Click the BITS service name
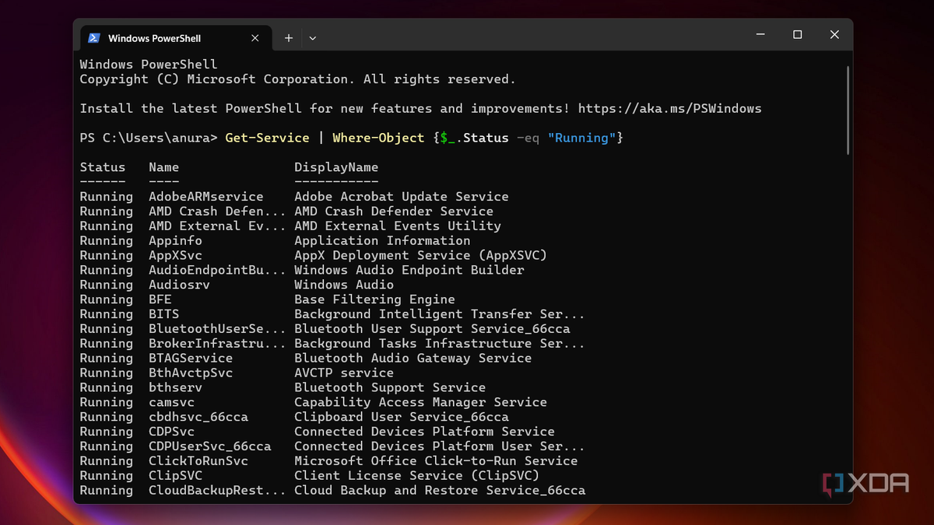934x525 pixels. tap(163, 314)
